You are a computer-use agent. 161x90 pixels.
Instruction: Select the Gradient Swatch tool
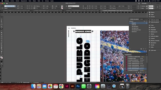point(2,44)
